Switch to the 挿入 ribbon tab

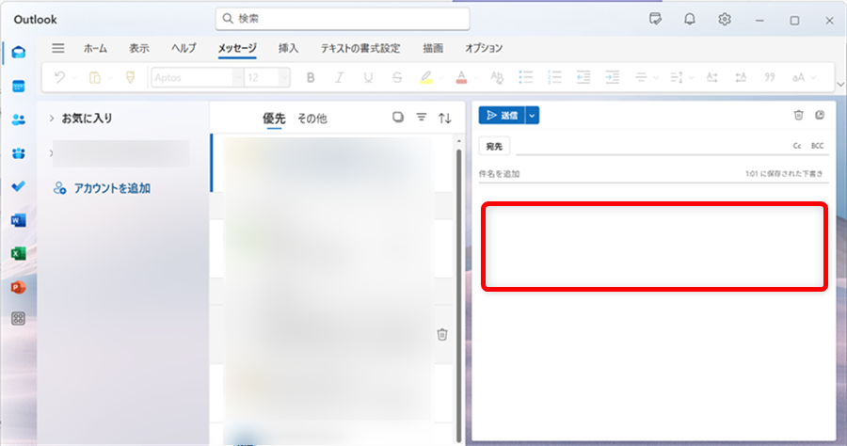[x=288, y=48]
